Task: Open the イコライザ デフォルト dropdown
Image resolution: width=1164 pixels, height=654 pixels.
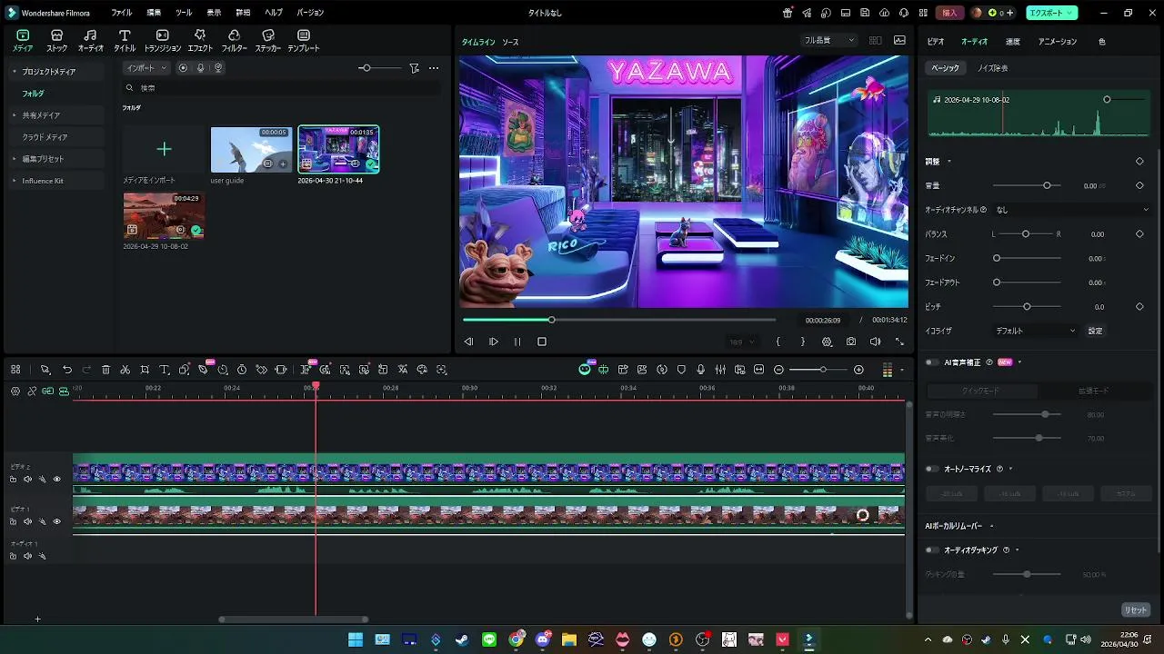Action: 1036,331
